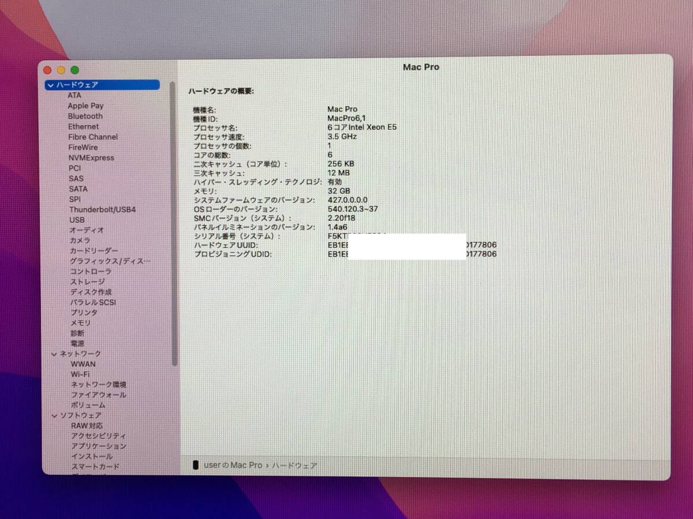Click the '2.20f18' SMC version value

pos(341,218)
